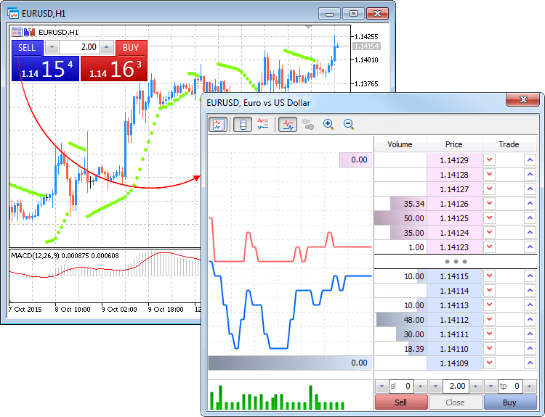Maximize the EURUSD,H1 chart window

tap(353, 14)
